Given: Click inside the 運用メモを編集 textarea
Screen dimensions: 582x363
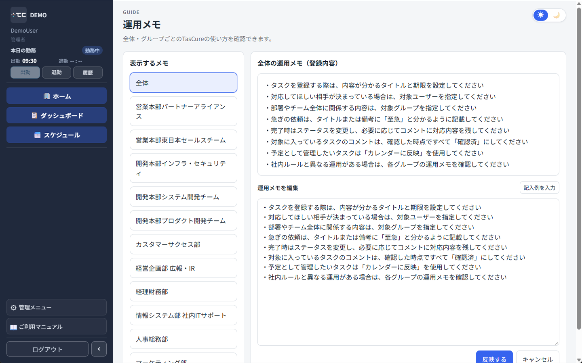Looking at the screenshot, I should coord(408,272).
